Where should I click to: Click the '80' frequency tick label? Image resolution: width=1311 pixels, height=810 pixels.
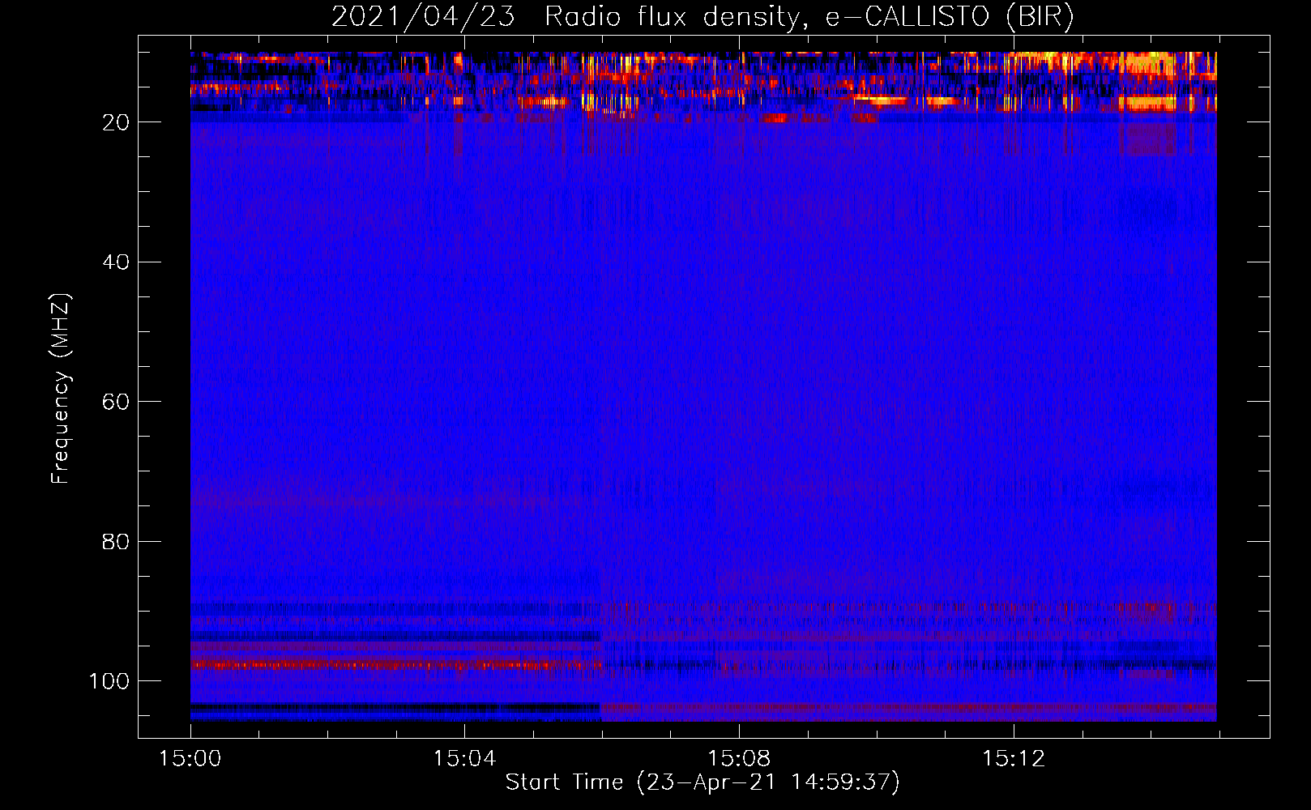tap(116, 541)
